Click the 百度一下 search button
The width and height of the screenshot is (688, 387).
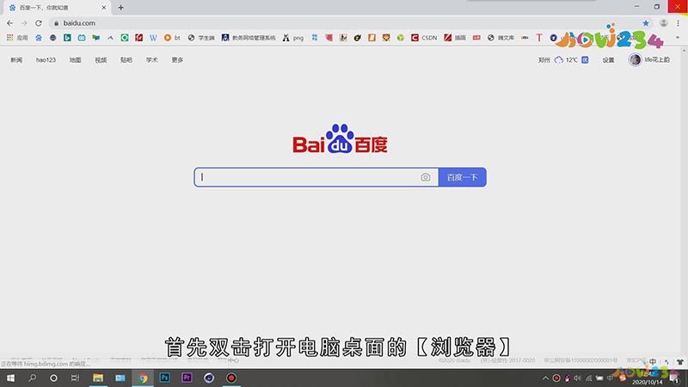[x=462, y=177]
